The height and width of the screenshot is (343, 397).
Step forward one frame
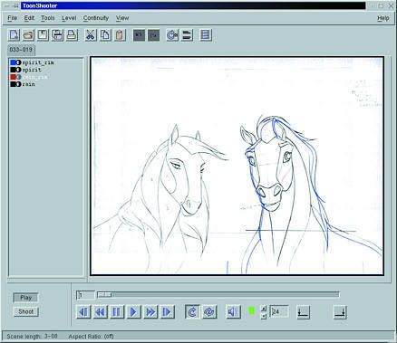[x=167, y=311]
